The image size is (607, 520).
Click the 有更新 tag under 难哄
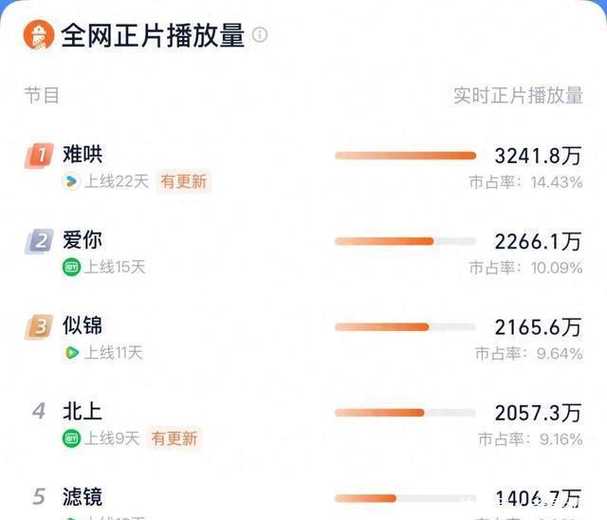[184, 181]
